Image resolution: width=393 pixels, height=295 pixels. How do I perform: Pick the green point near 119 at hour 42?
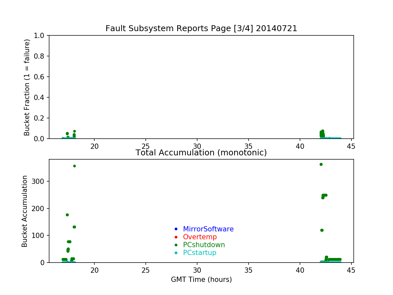[322, 230]
